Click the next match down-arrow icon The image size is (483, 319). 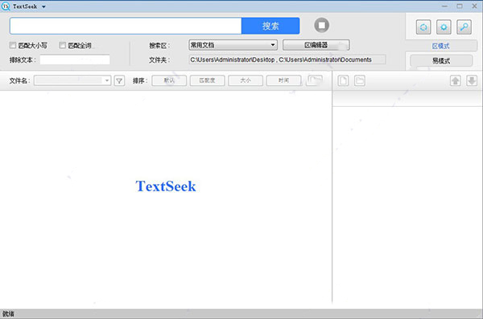tap(472, 80)
